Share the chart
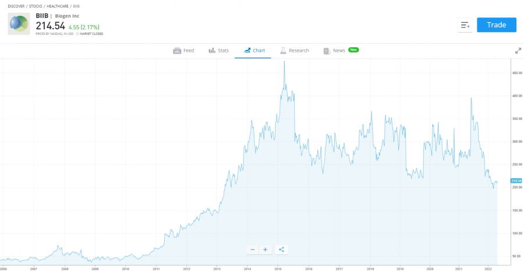 pos(281,250)
